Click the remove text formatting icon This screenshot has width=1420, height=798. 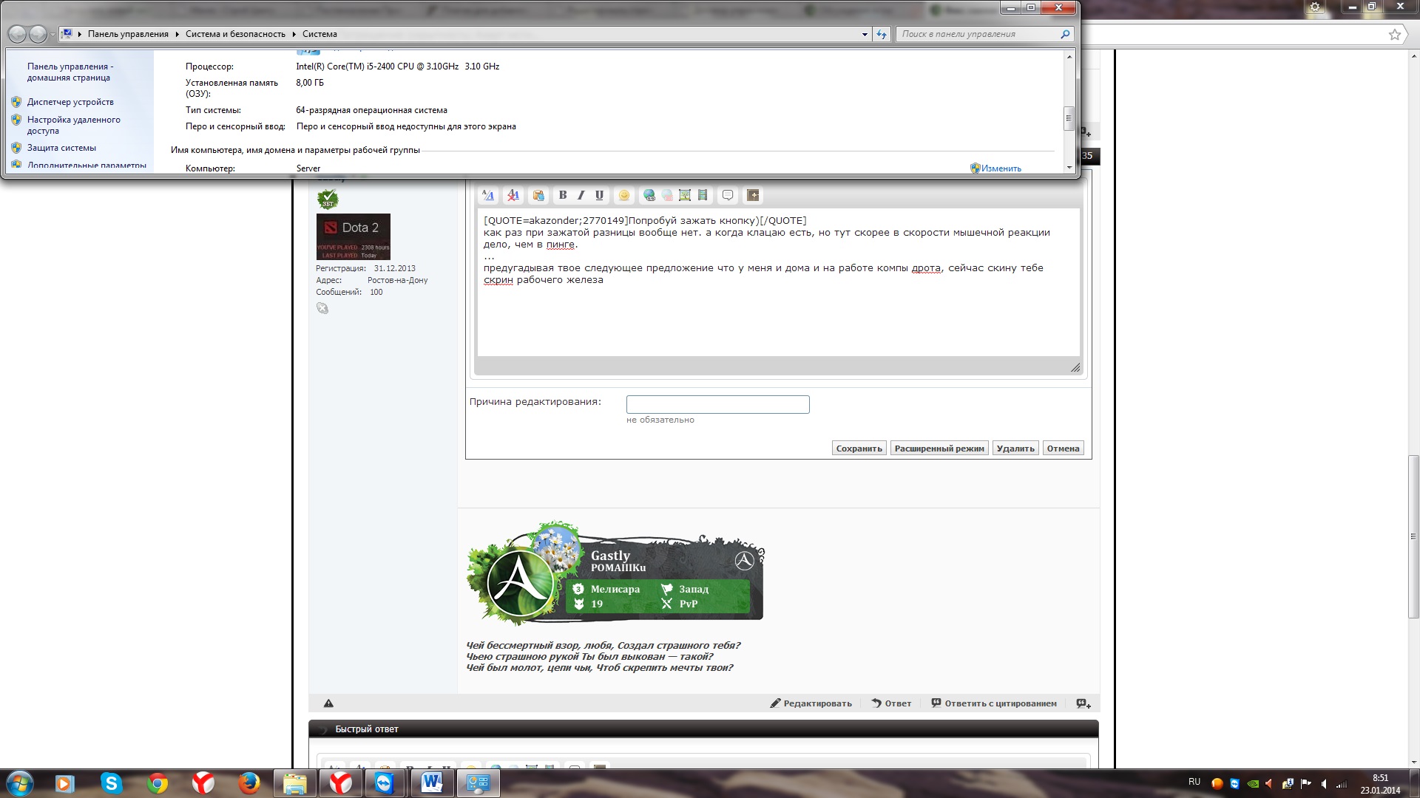(x=513, y=195)
